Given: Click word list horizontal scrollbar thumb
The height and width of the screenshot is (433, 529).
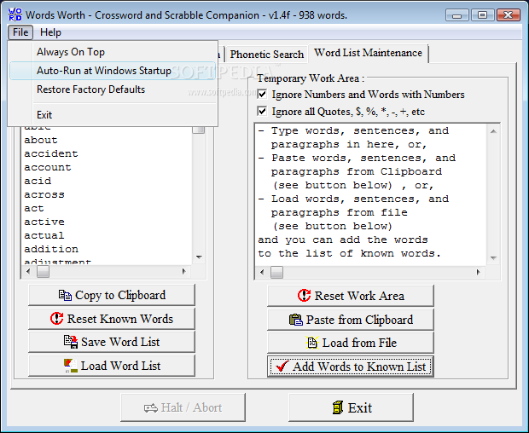Looking at the screenshot, I should [43, 271].
